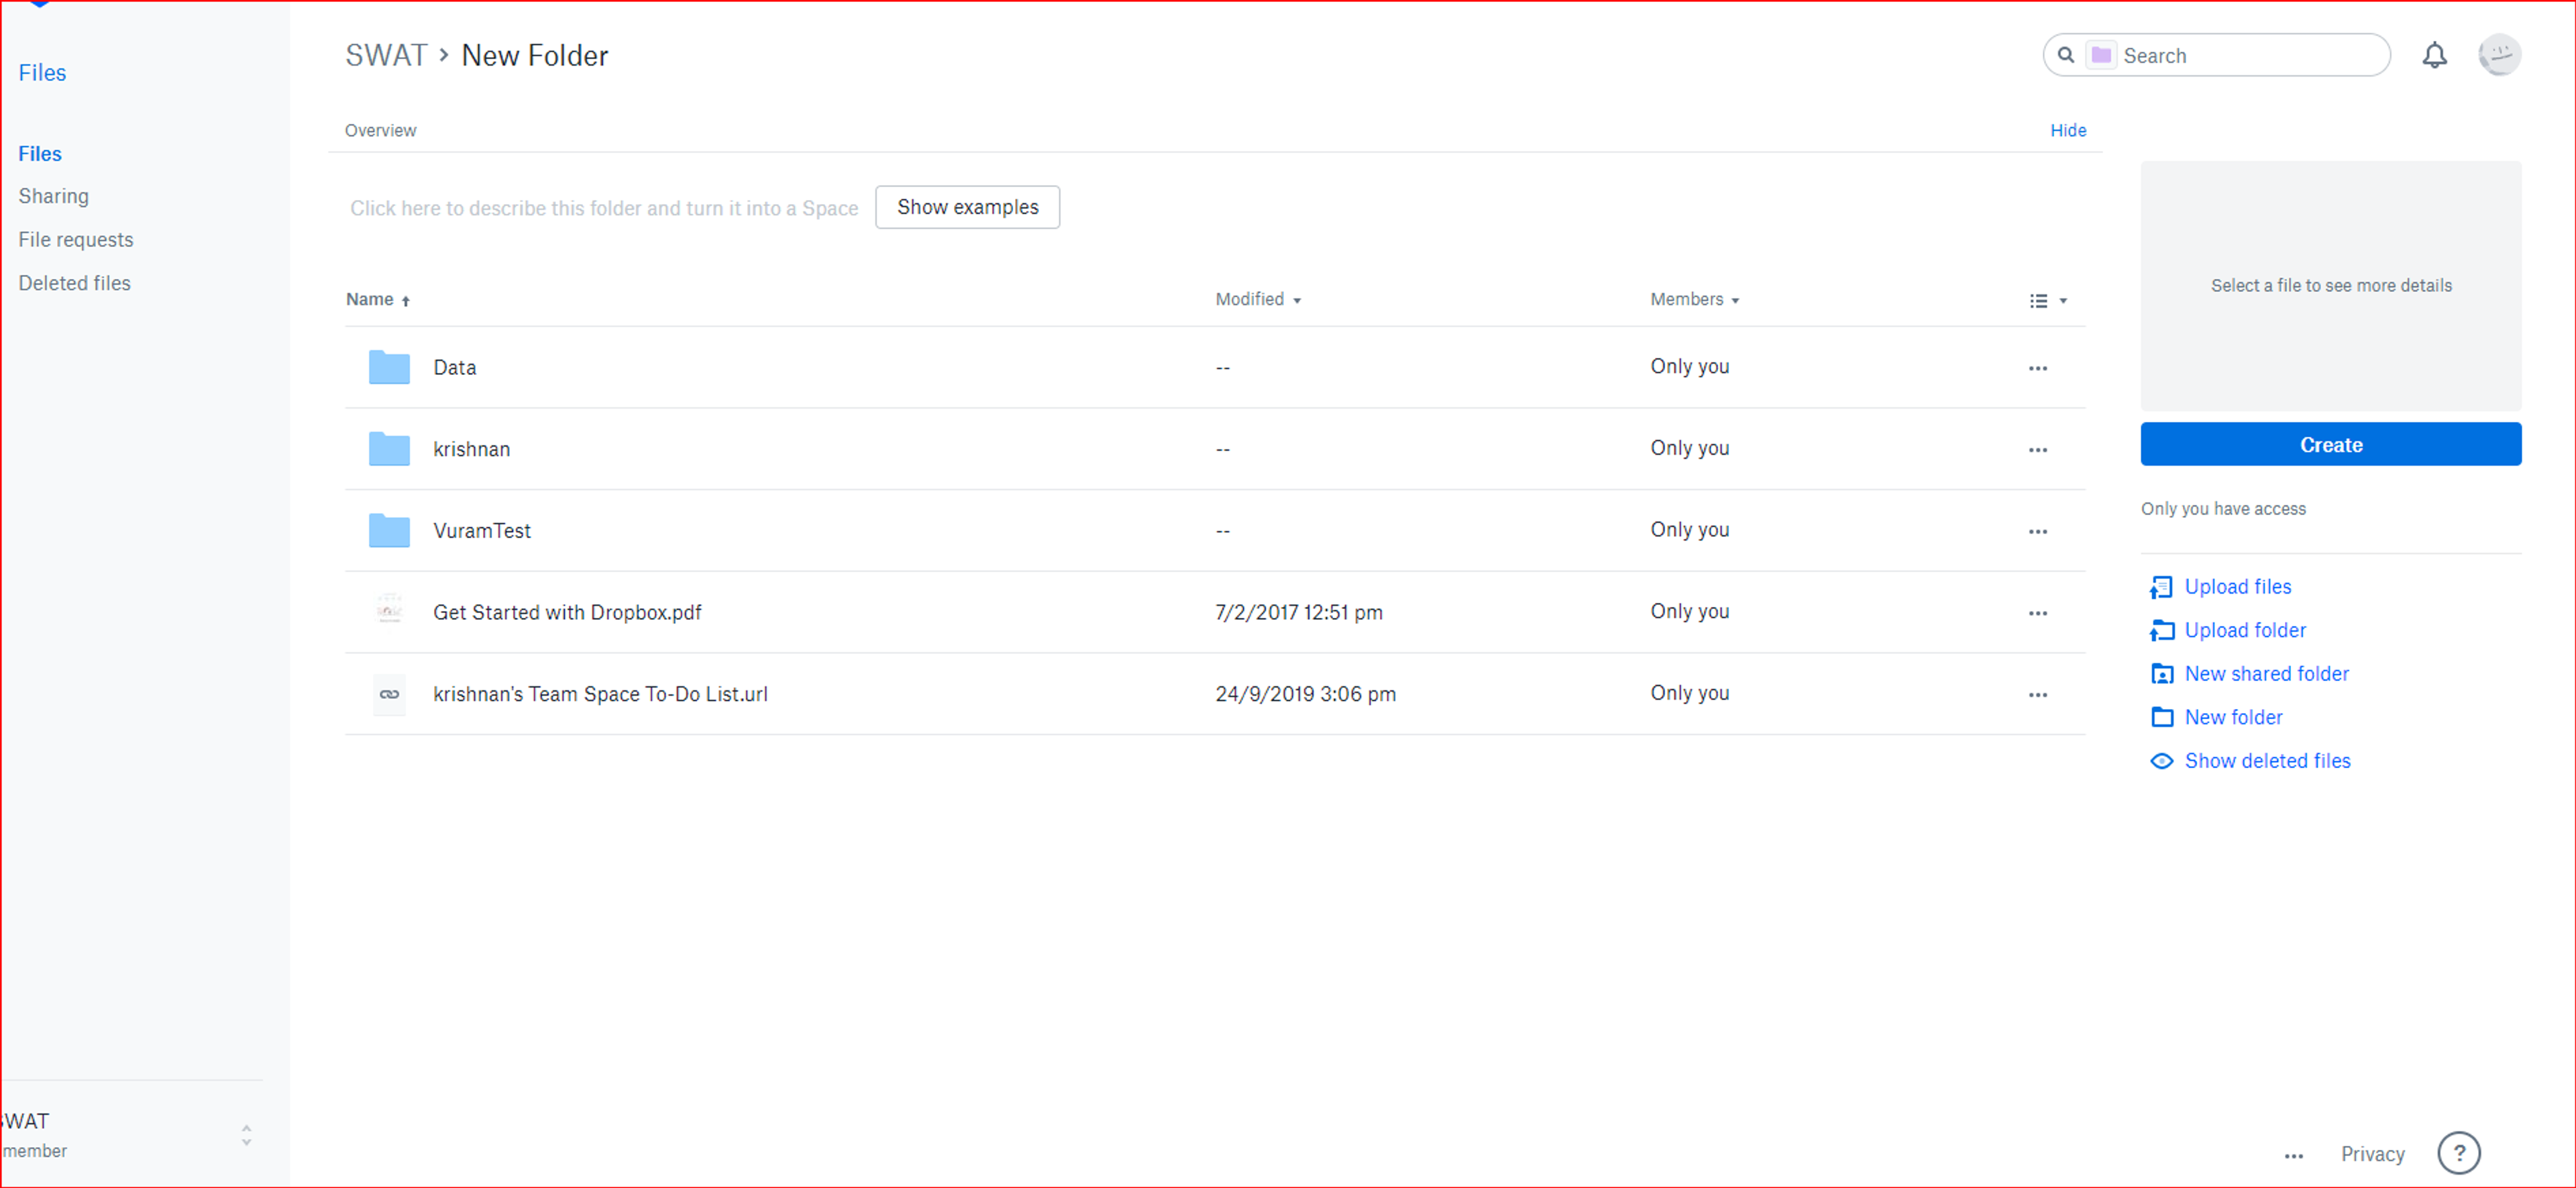Click Only you in the Data row
Image resolution: width=2576 pixels, height=1188 pixels.
pos(1689,366)
